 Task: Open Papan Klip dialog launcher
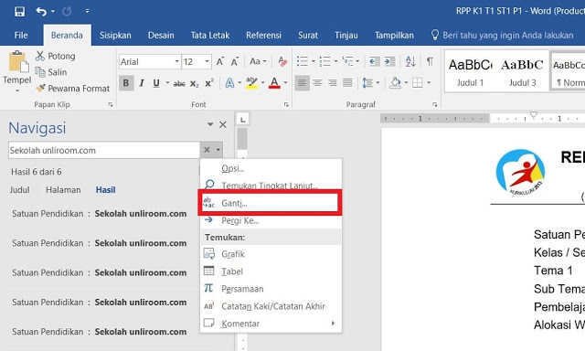[111, 105]
